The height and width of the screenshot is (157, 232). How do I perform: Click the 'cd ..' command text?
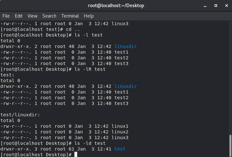(x=73, y=29)
